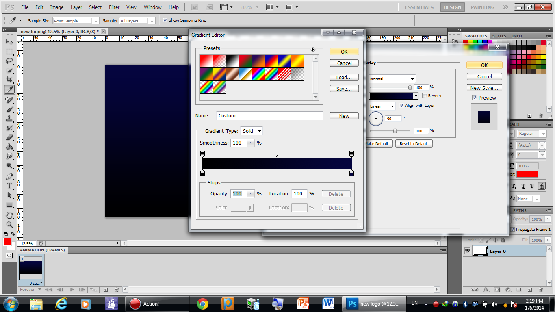Open the Sample Size dropdown
The width and height of the screenshot is (555, 312).
[x=76, y=21]
